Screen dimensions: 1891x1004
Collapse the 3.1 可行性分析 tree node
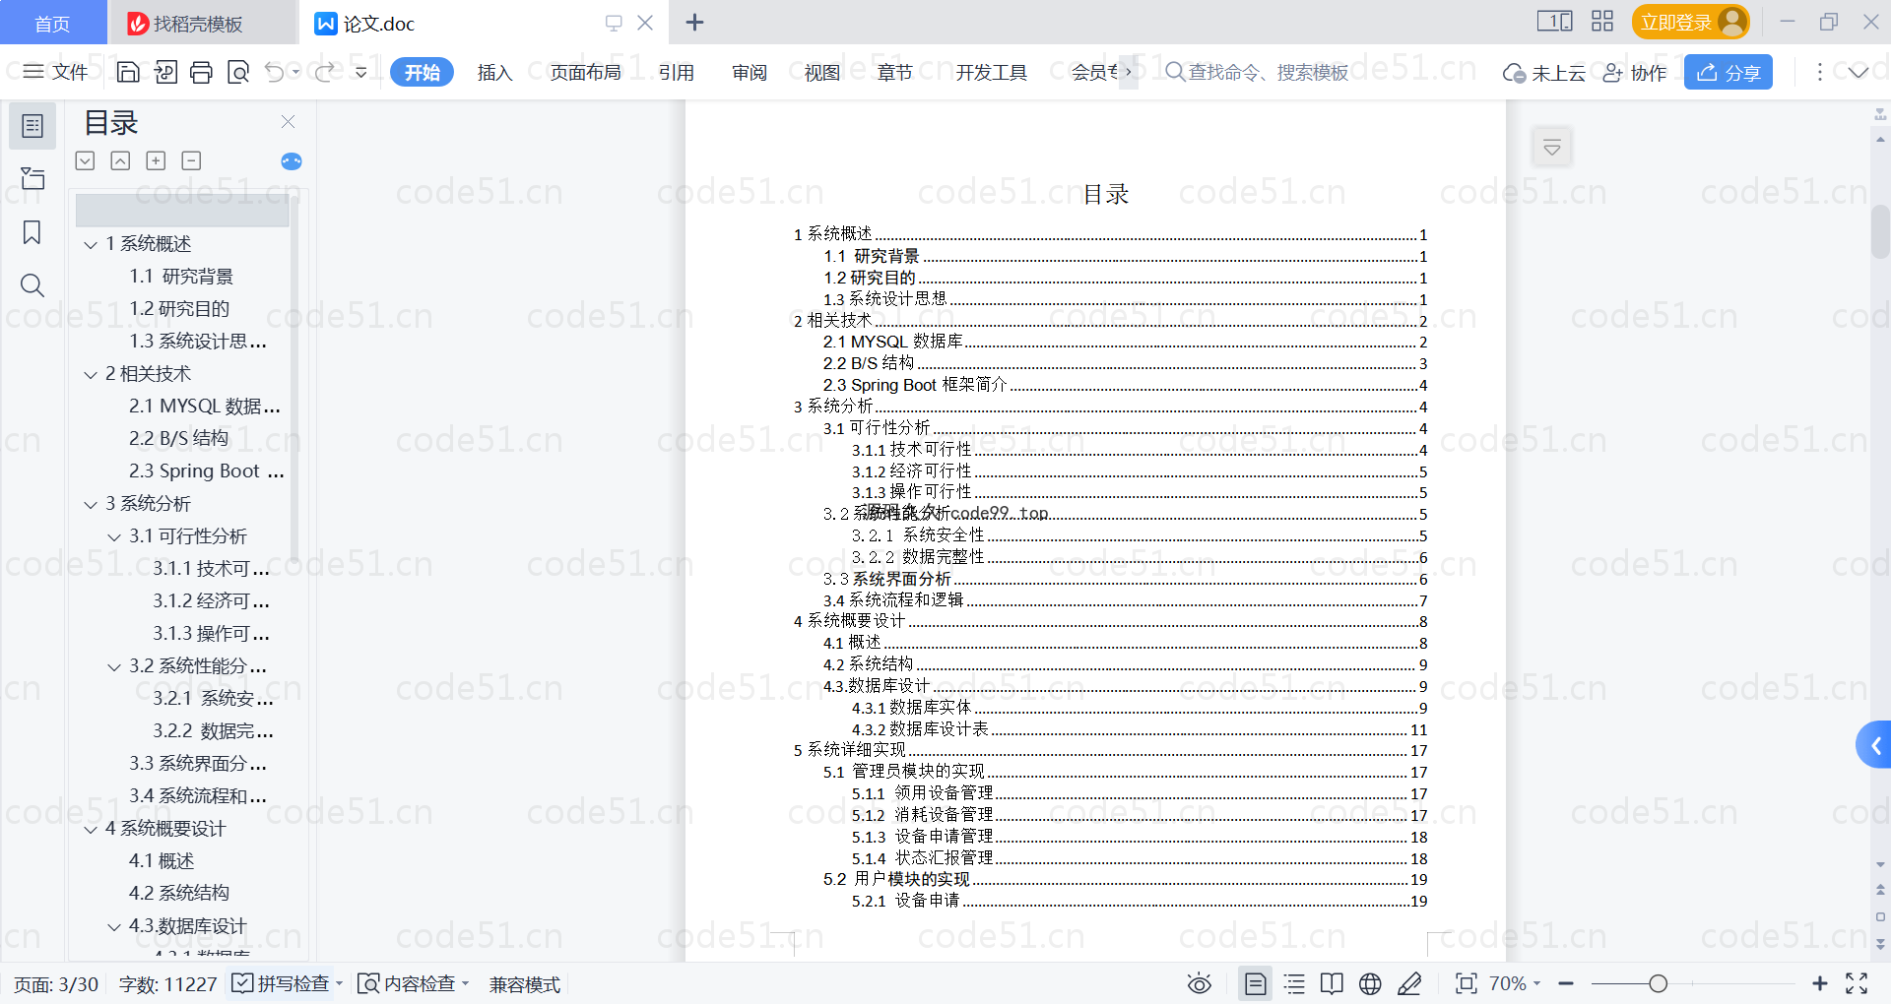click(114, 536)
